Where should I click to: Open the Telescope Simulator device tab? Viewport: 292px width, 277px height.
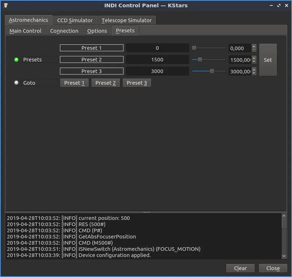point(127,20)
